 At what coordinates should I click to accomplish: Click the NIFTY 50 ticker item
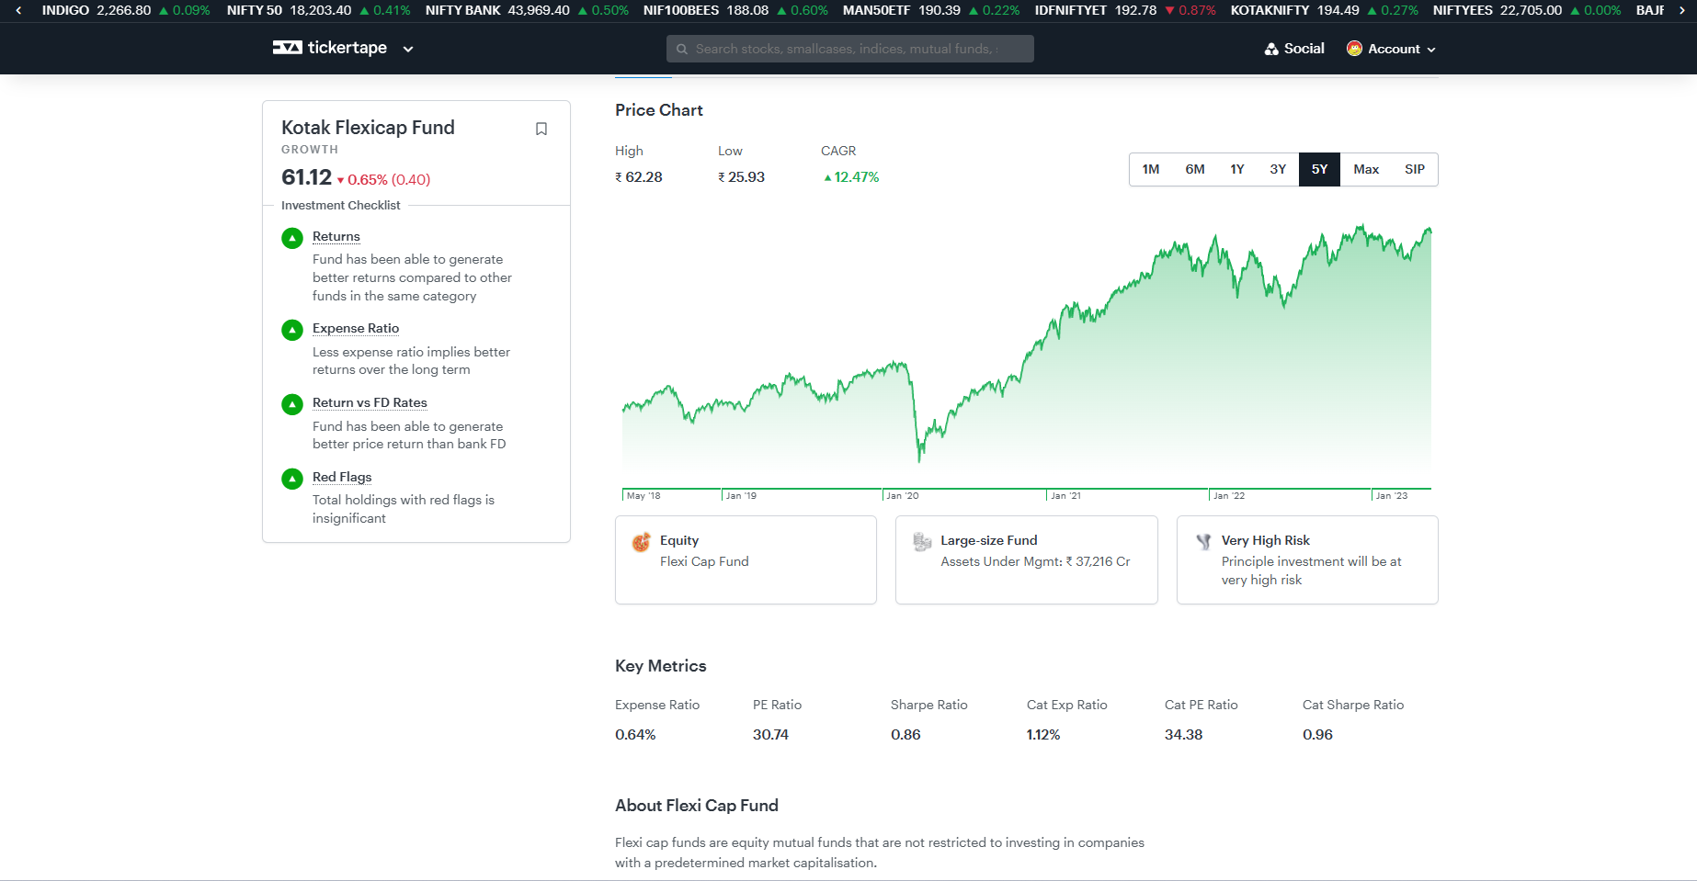[318, 10]
